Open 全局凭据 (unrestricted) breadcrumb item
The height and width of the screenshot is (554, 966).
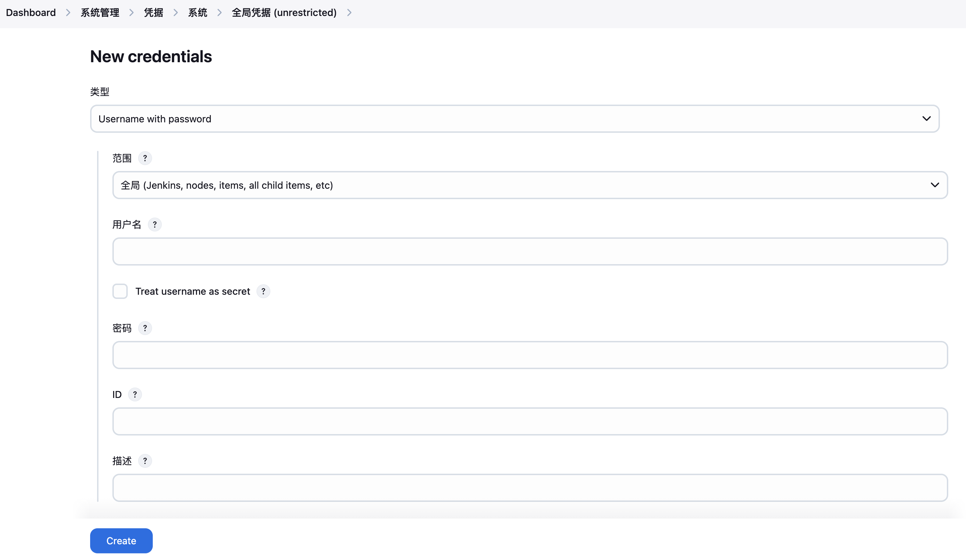pos(284,12)
